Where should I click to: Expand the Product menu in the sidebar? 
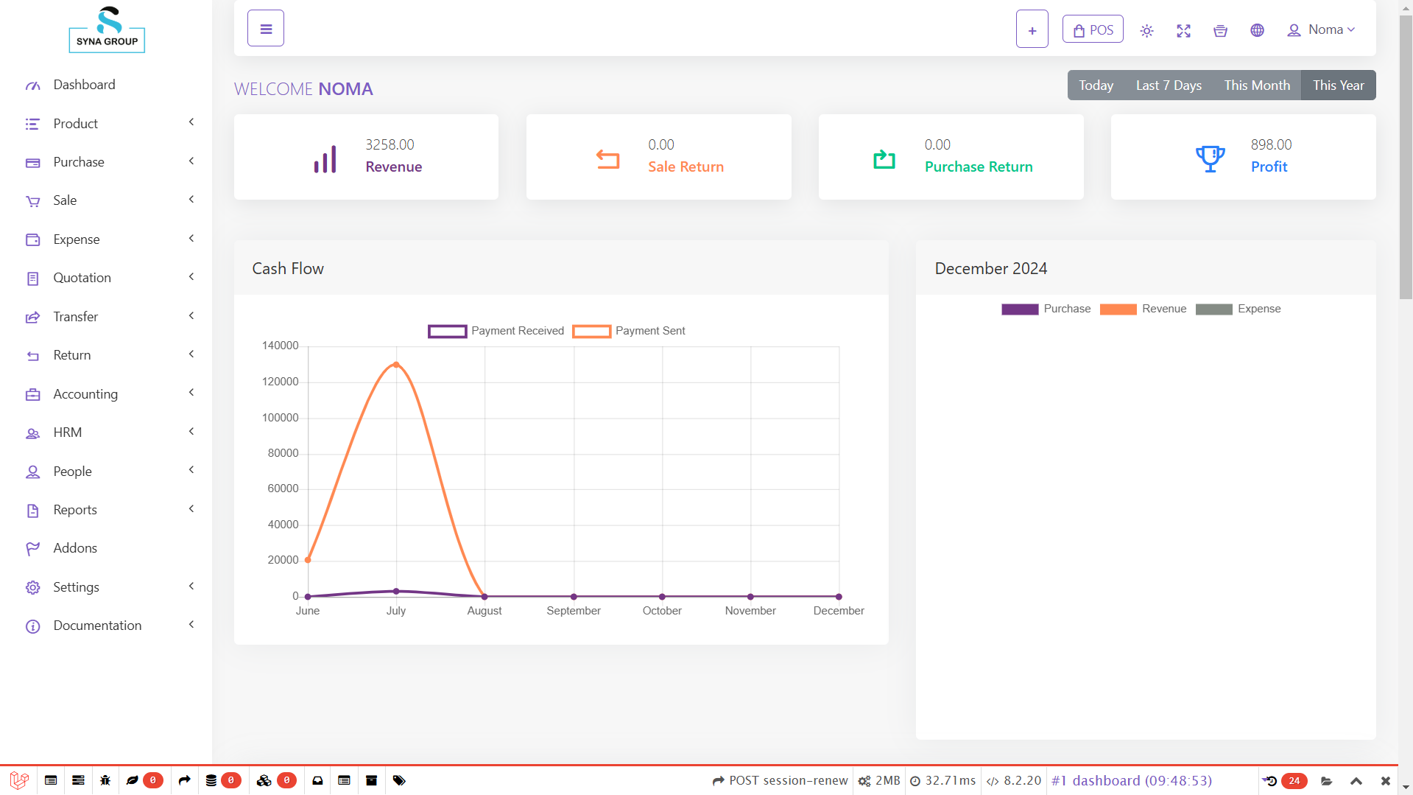click(76, 123)
